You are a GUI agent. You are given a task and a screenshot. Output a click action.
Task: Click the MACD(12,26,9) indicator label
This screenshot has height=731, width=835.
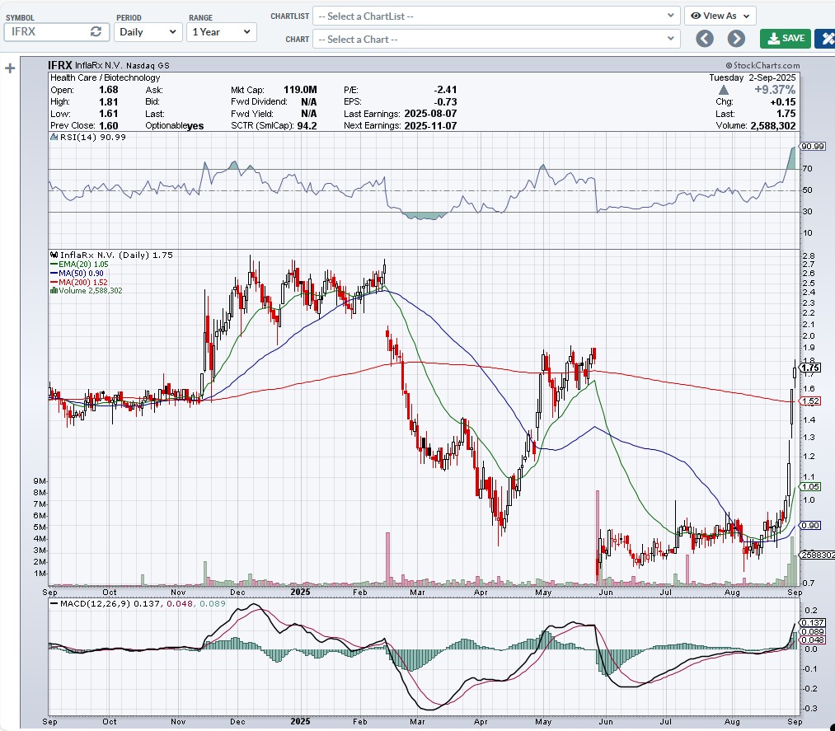(138, 604)
